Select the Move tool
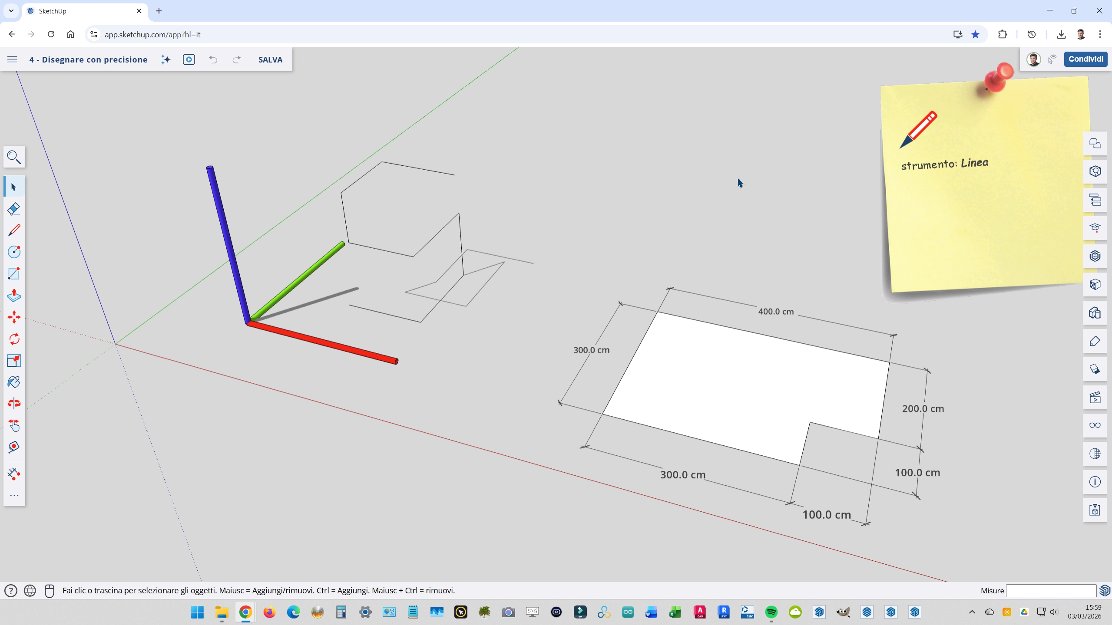The width and height of the screenshot is (1112, 625). [14, 317]
